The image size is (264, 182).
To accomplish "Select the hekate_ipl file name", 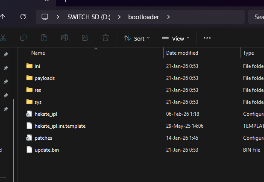I will (x=46, y=114).
